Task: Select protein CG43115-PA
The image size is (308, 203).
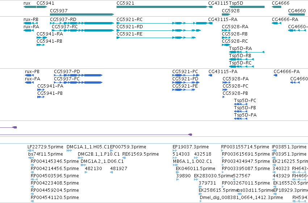Action: tap(210, 75)
